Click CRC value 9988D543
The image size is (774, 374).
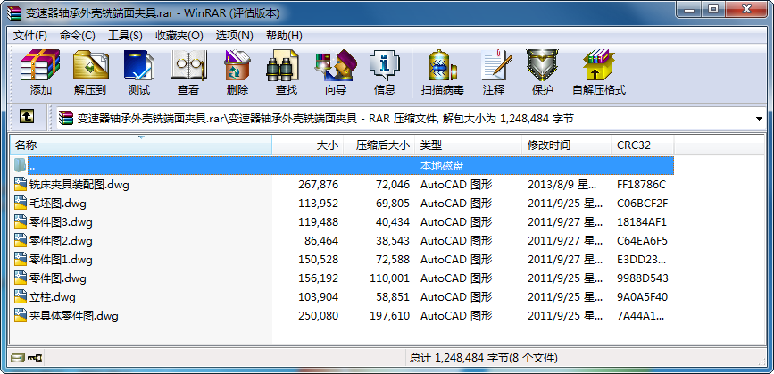pyautogui.click(x=643, y=278)
